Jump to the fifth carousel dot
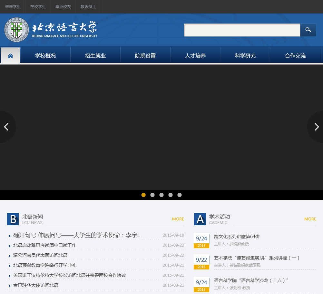Viewport: 323px width, 294px height. click(x=180, y=195)
